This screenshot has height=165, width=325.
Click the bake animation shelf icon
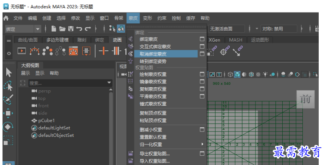(86, 51)
